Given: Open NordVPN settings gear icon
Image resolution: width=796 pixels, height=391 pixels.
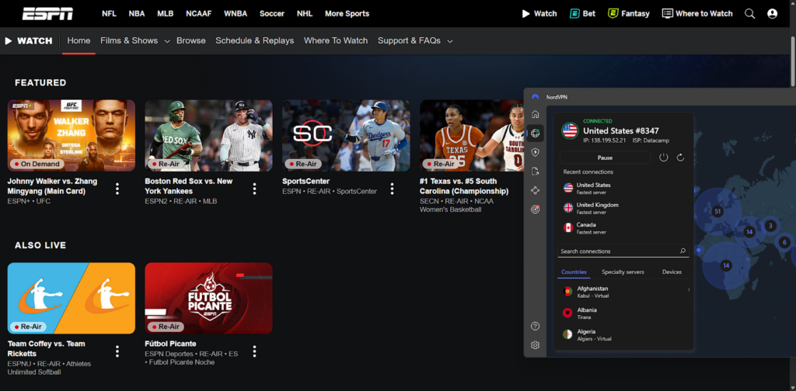Looking at the screenshot, I should tap(535, 345).
